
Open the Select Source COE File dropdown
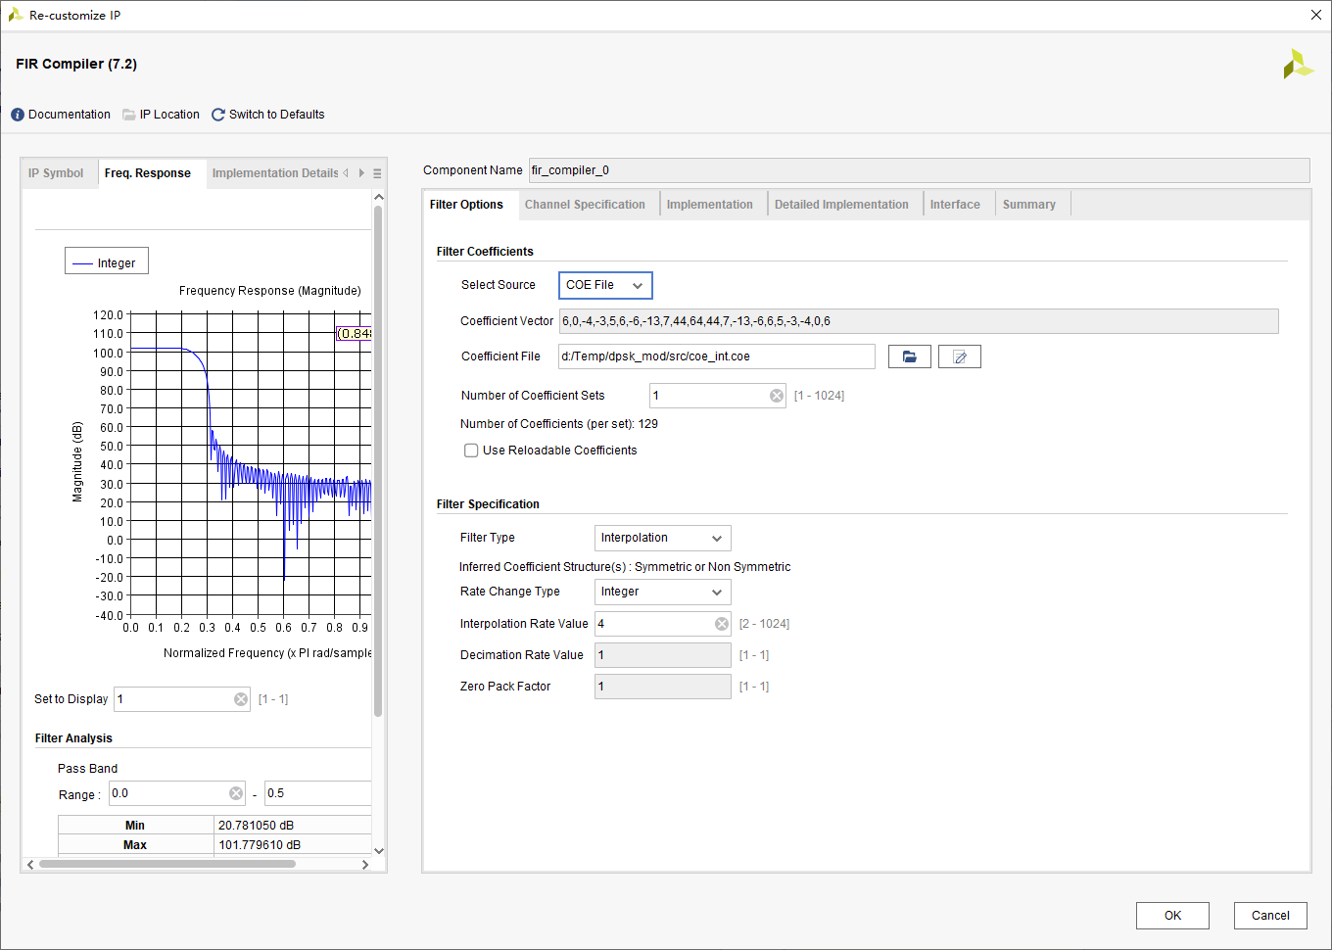coord(605,285)
